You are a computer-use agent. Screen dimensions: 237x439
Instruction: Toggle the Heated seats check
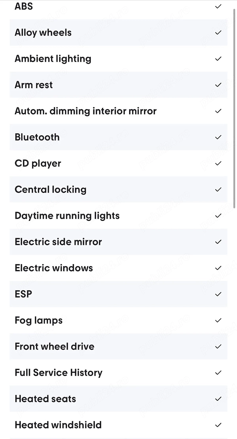click(x=218, y=399)
